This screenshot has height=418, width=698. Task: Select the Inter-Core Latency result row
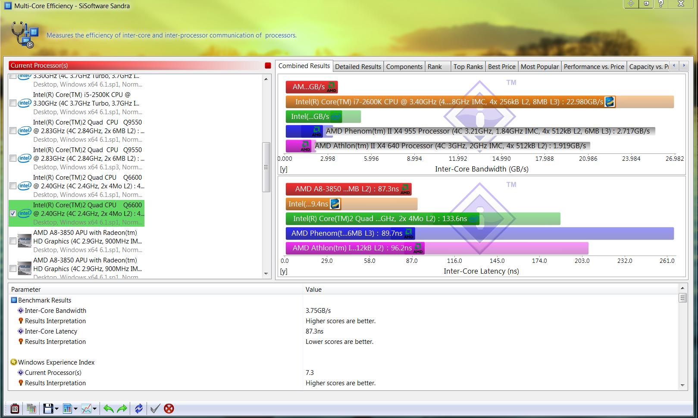point(343,331)
